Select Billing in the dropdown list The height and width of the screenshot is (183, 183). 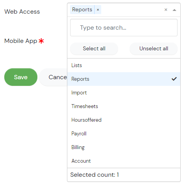click(124, 147)
